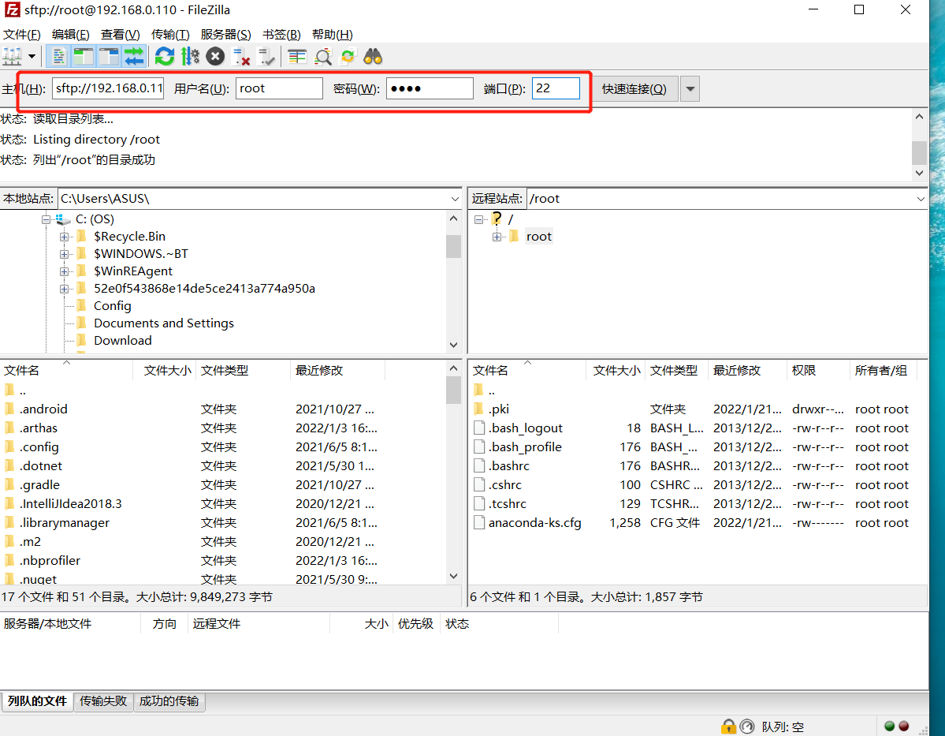Click the 快速连接(Q) button

(x=634, y=89)
